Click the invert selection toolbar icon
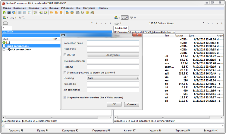 (61, 13)
